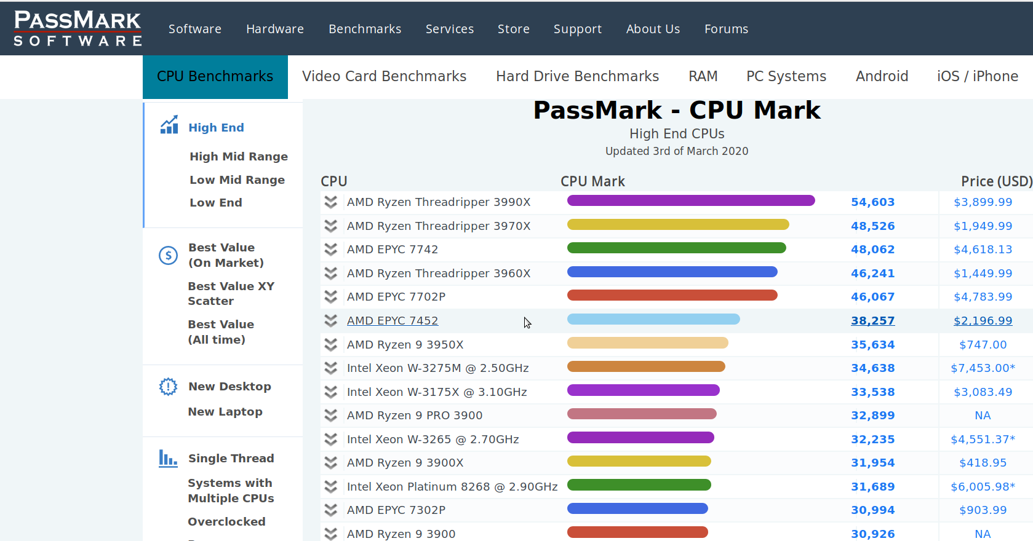Screen dimensions: 1033x541
Task: Expand details for Intel Xeon W-3175X
Action: [x=331, y=392]
